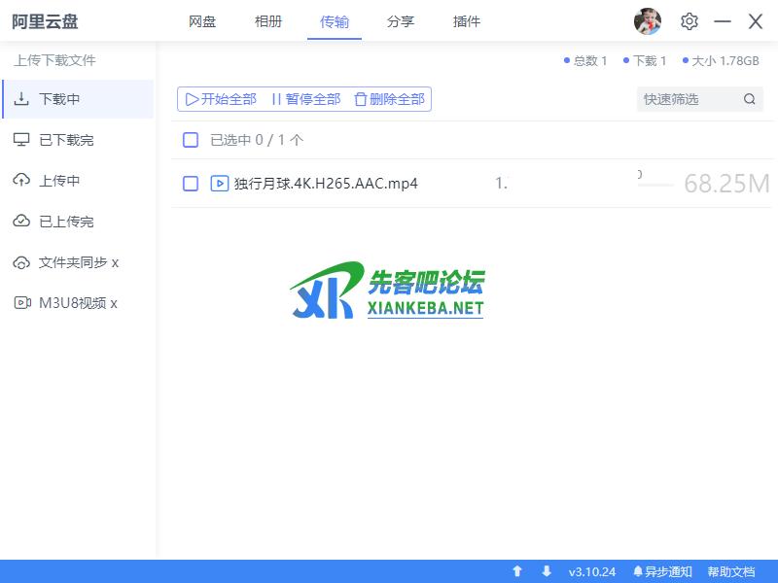The height and width of the screenshot is (583, 778).
Task: Toggle the select-all 已选中 checkbox
Action: tap(191, 140)
